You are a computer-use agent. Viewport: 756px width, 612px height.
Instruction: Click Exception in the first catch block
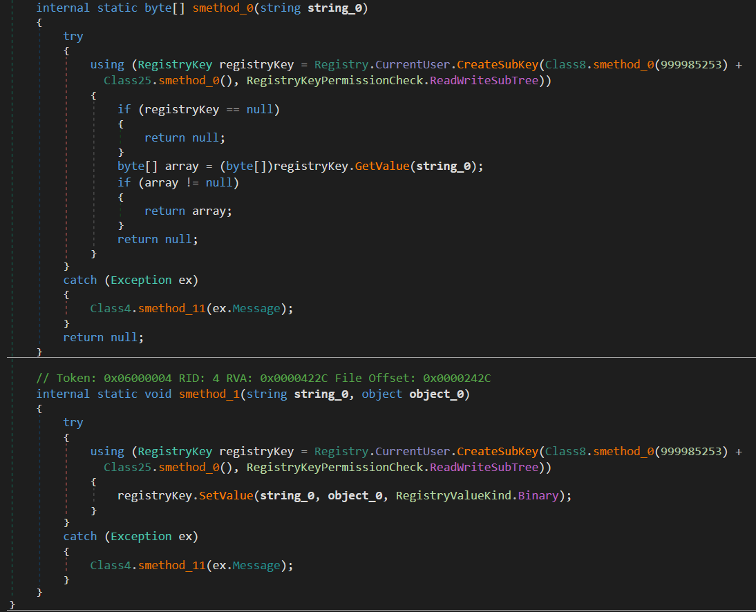[x=141, y=280]
